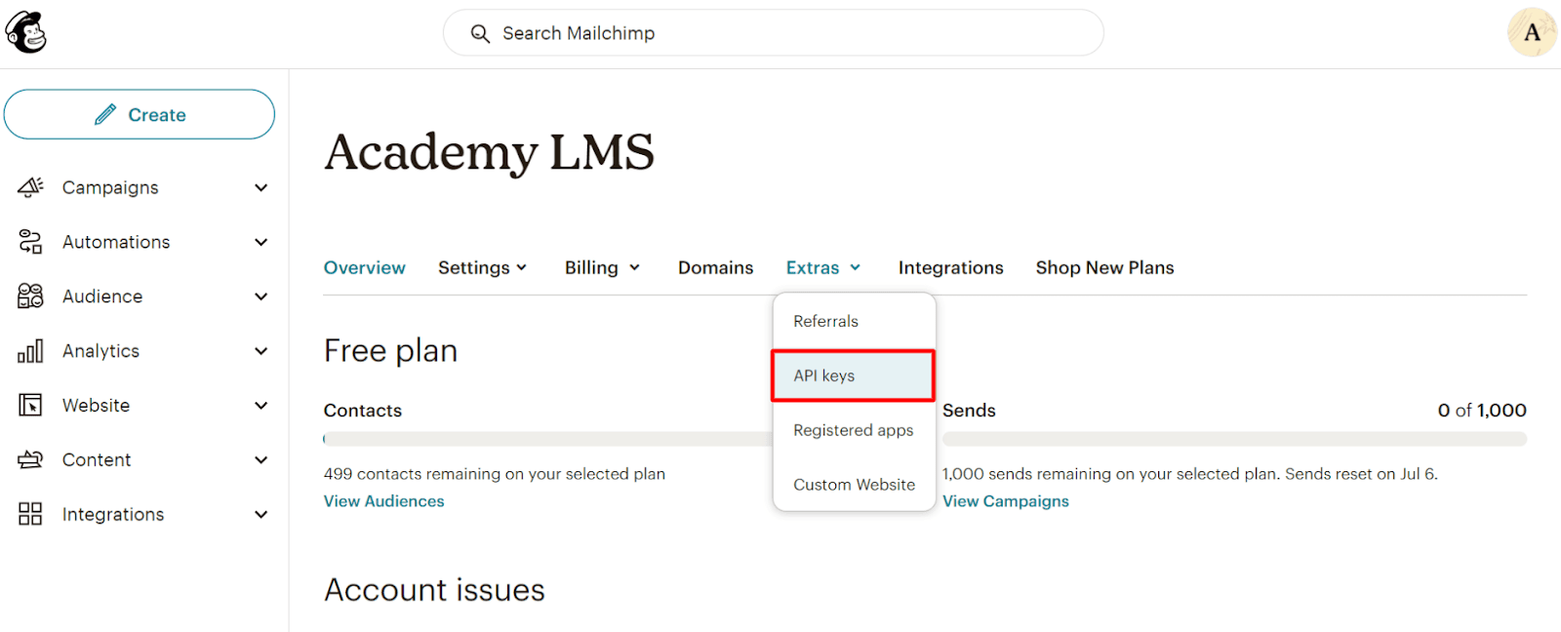Image resolution: width=1561 pixels, height=632 pixels.
Task: Go to Shop New Plans tab
Action: (x=1105, y=267)
